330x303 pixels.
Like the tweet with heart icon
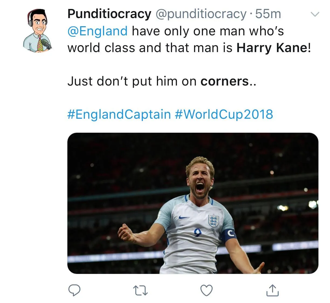(207, 291)
